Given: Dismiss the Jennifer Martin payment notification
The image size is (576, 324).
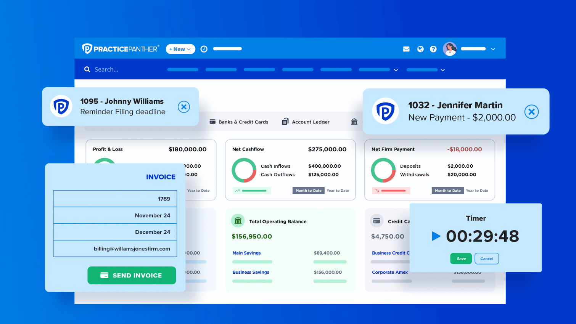Looking at the screenshot, I should click(531, 112).
